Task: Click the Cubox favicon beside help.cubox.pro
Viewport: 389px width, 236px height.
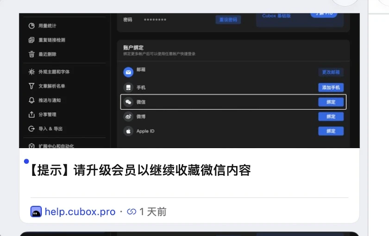Action: pyautogui.click(x=36, y=212)
